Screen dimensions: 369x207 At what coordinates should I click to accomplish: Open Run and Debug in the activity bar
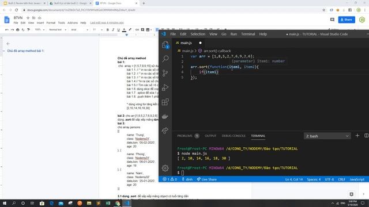pos(165,87)
